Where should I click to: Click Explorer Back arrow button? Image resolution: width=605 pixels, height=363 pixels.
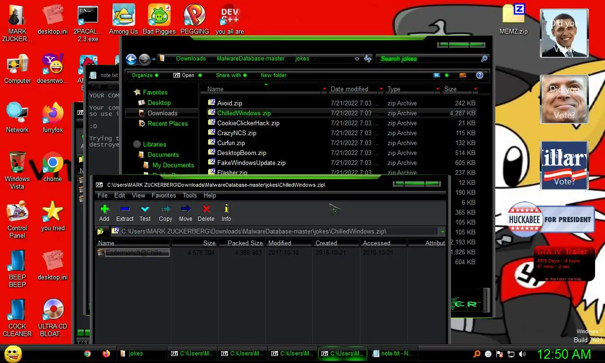pyautogui.click(x=131, y=59)
